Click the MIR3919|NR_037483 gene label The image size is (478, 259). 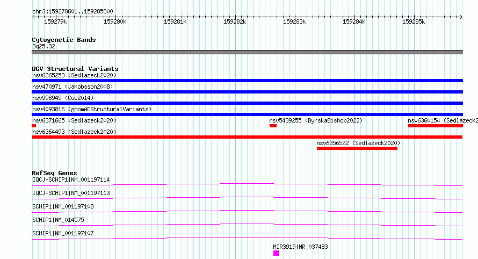click(300, 247)
